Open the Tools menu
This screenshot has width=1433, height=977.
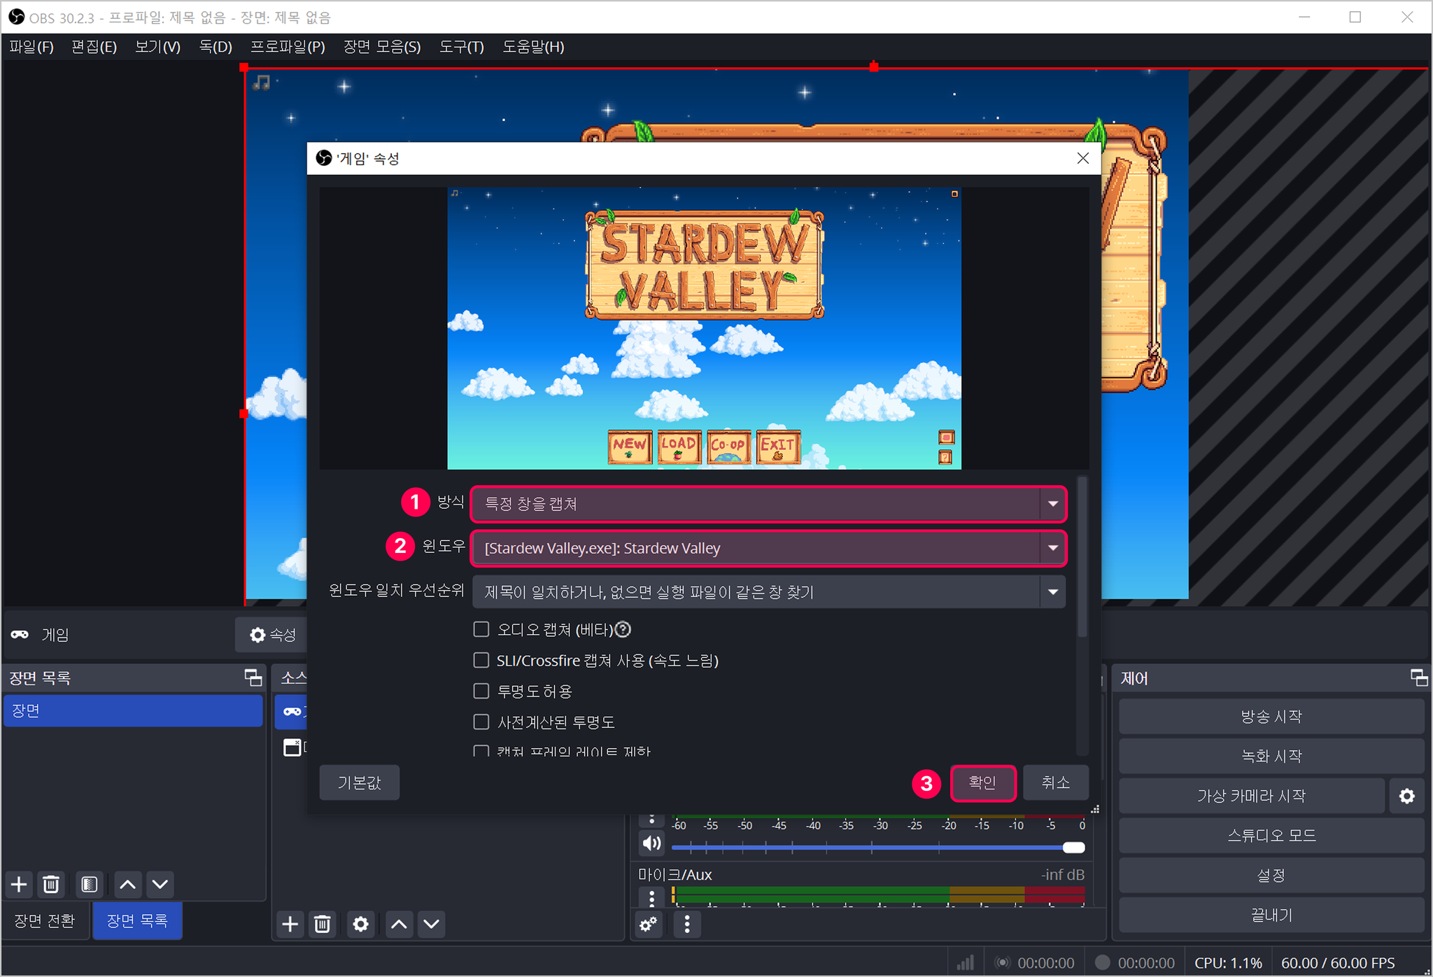tap(462, 47)
